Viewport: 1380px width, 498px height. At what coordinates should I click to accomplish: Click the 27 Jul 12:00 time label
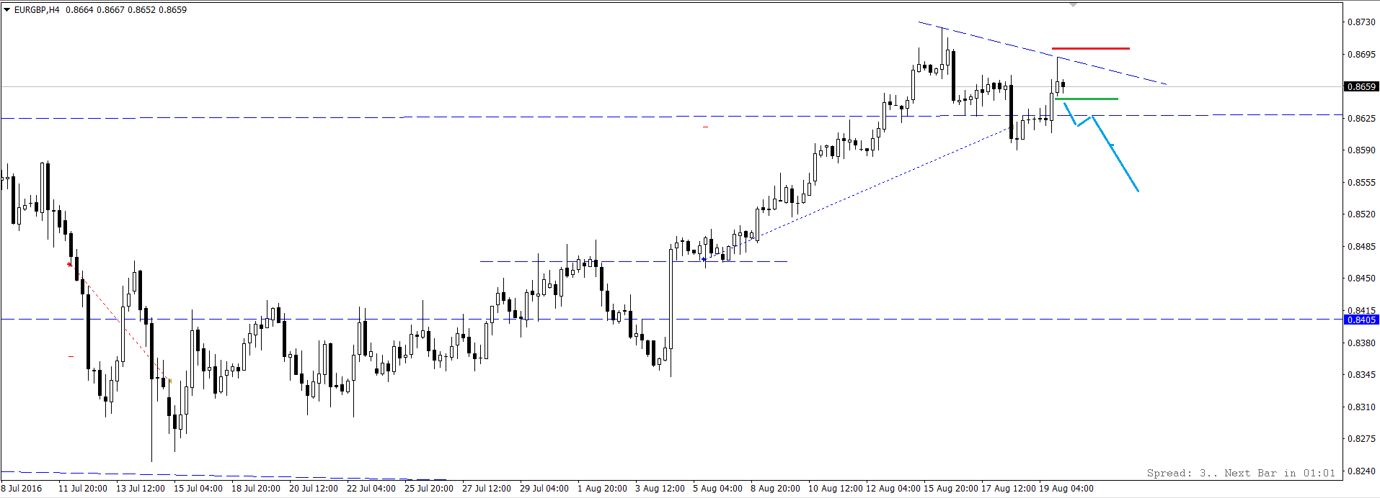coord(487,489)
